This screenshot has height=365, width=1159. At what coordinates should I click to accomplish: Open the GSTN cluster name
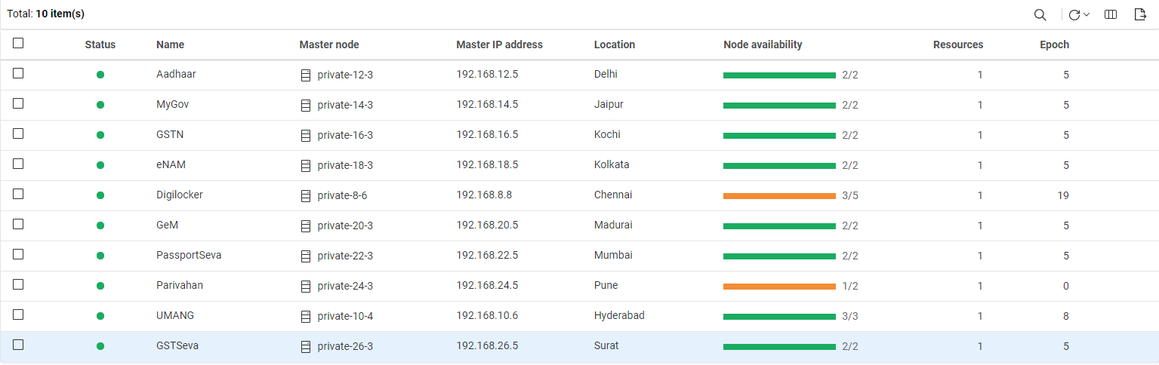coord(170,135)
